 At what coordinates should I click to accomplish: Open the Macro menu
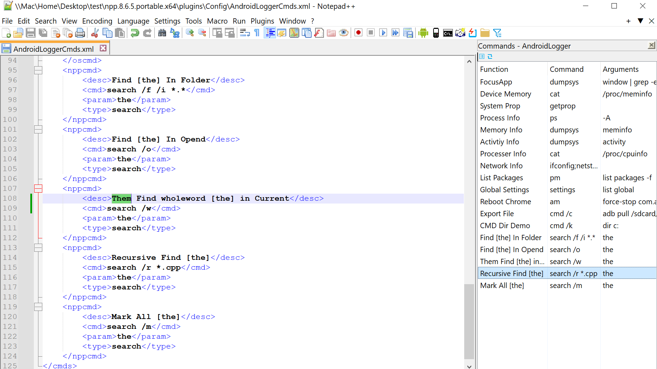point(217,21)
